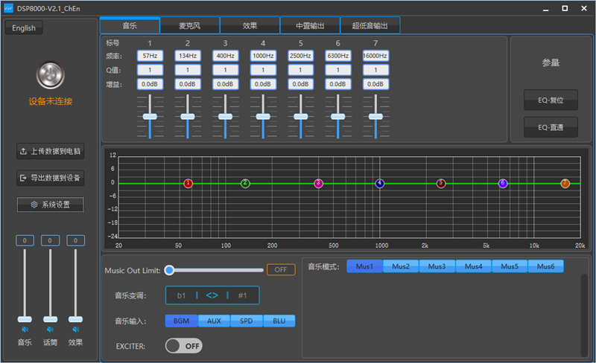The width and height of the screenshot is (596, 363).
Task: Select green EQ node 2 on graph
Action: click(x=246, y=184)
